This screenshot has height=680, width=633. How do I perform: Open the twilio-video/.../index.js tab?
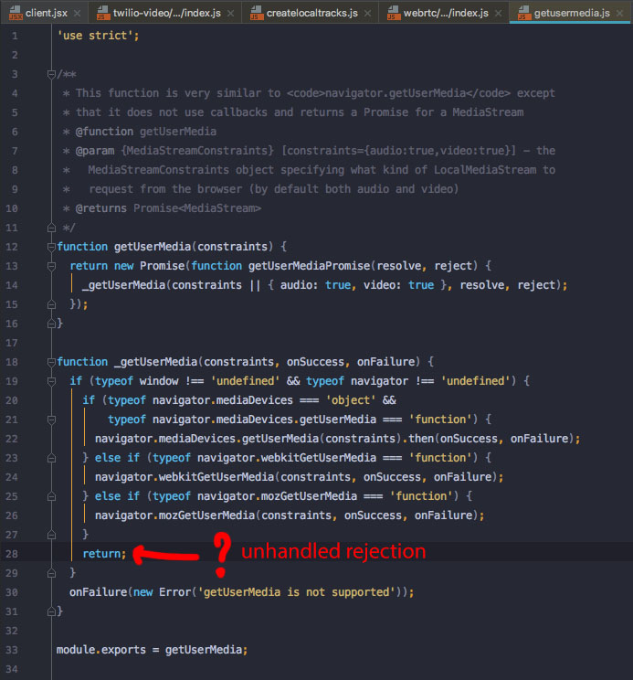167,13
